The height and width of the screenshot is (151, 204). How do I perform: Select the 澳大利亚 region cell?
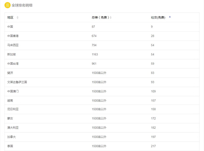coord(13,128)
